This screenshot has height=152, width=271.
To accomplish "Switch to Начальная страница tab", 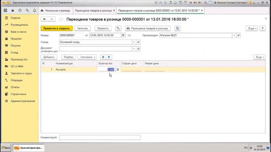I will point(55,11).
